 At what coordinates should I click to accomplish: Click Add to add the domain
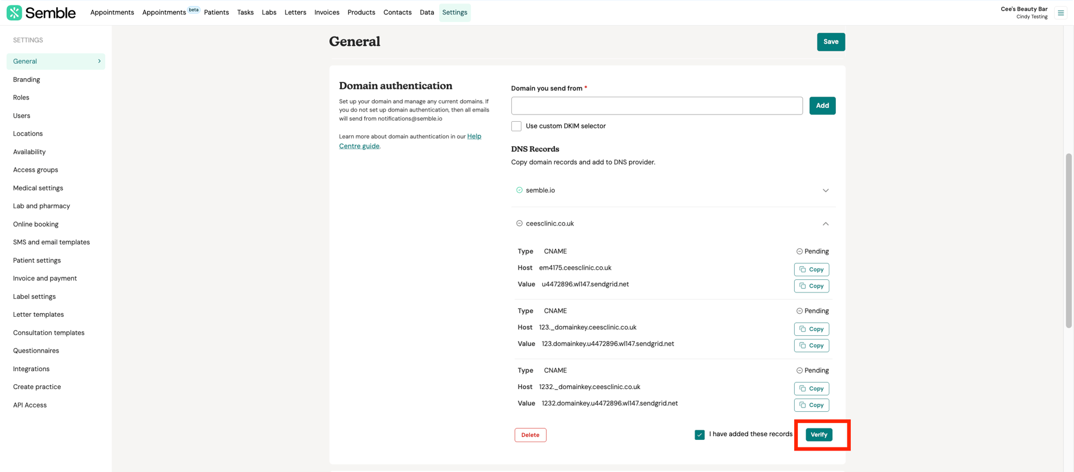click(822, 106)
